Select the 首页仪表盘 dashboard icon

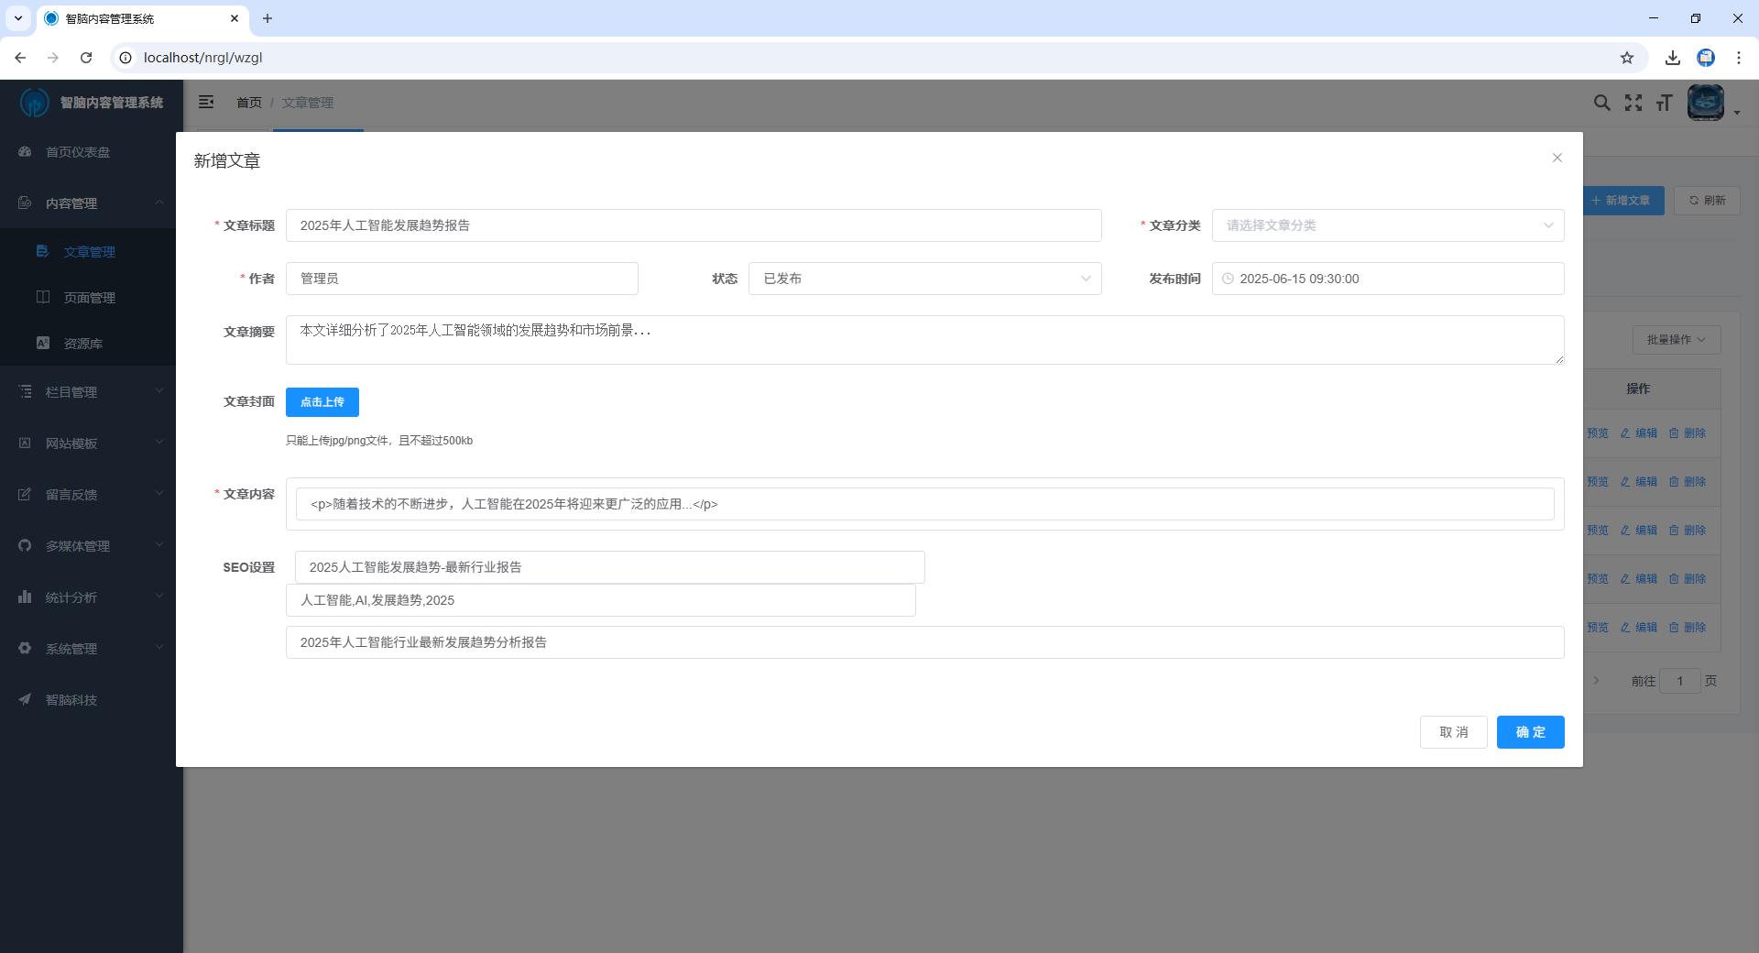coord(24,152)
